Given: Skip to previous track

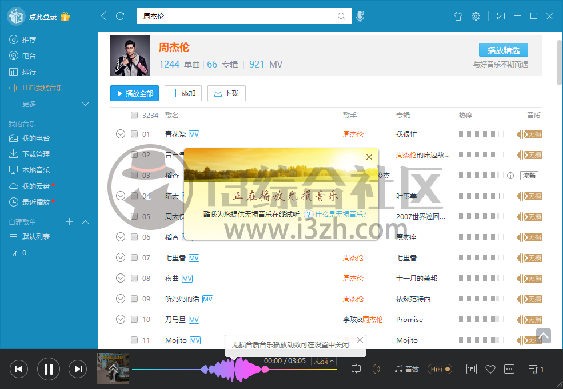Looking at the screenshot, I should pyautogui.click(x=19, y=369).
